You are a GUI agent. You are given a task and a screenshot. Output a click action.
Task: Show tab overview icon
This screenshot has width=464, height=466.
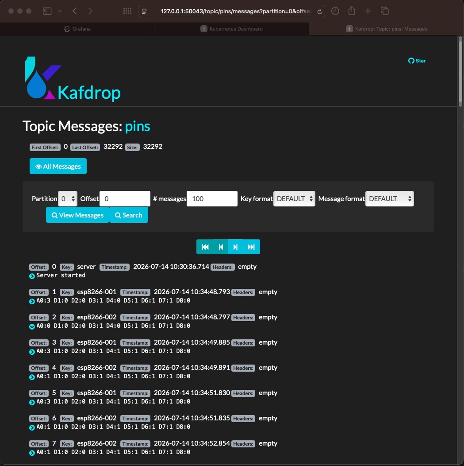click(x=384, y=11)
